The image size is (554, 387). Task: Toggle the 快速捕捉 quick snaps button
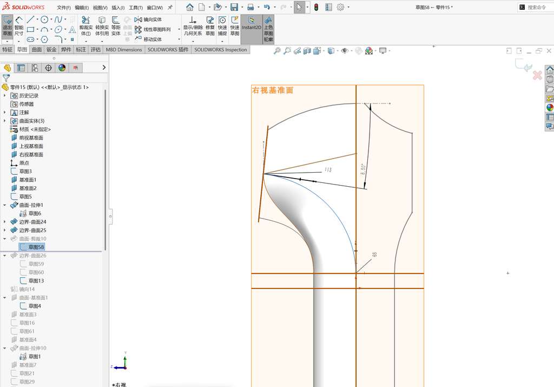tap(222, 26)
